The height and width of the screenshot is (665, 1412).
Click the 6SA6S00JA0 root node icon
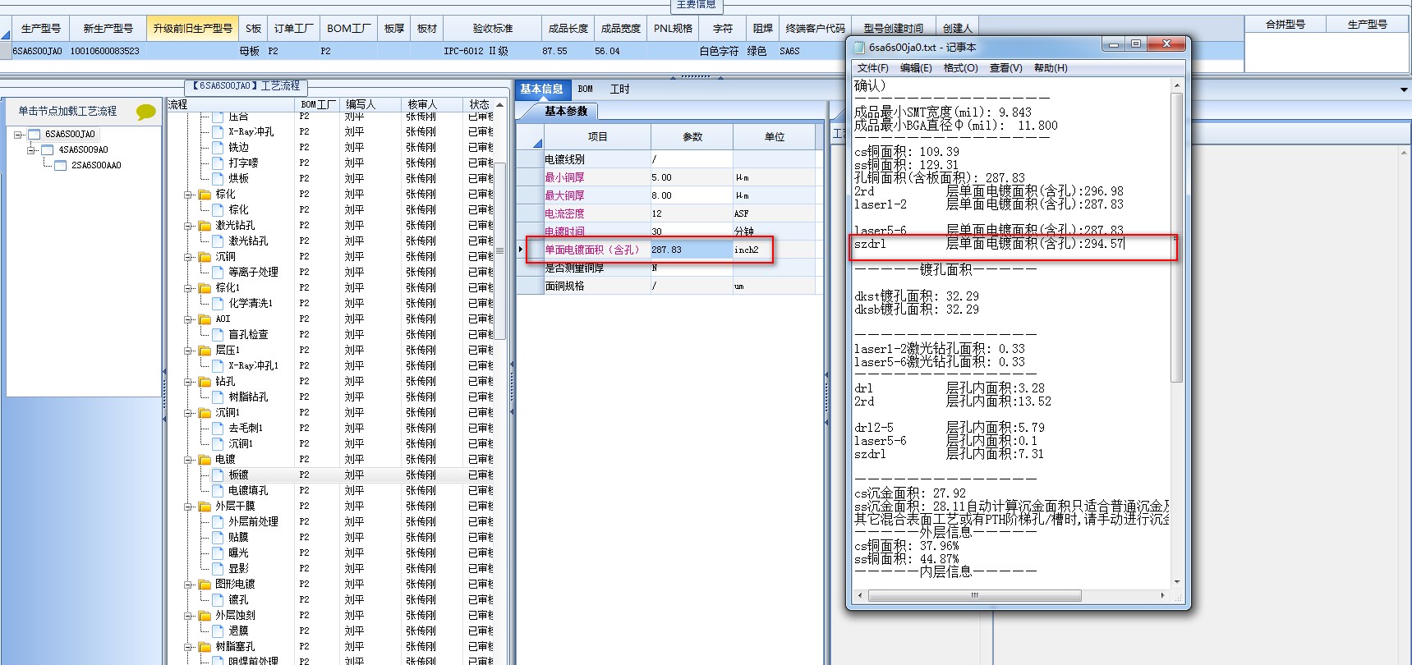pyautogui.click(x=34, y=134)
